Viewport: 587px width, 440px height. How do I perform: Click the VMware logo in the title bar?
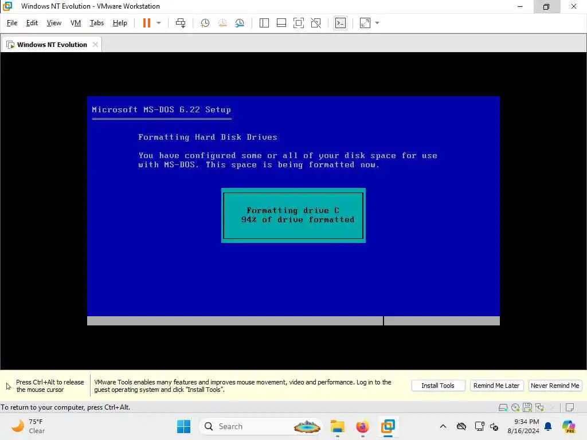7,6
